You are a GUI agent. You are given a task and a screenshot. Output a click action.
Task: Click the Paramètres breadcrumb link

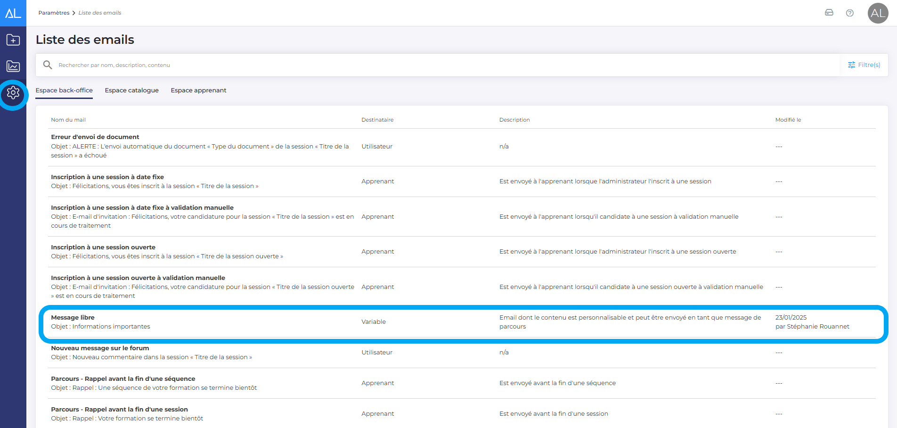tap(54, 13)
